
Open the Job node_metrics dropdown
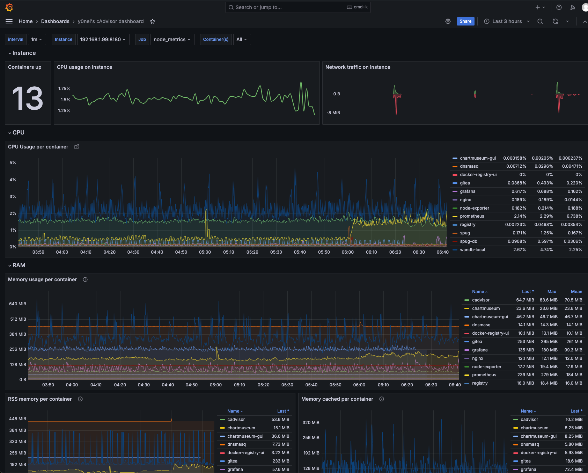click(172, 39)
